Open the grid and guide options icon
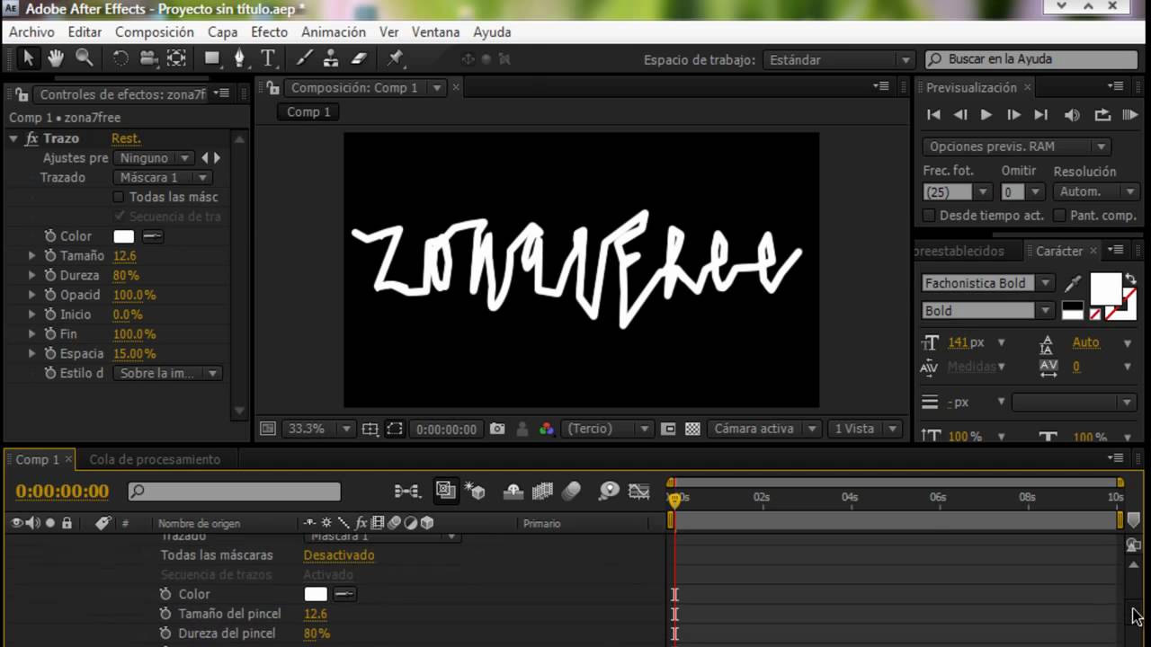The image size is (1151, 647). click(x=370, y=429)
